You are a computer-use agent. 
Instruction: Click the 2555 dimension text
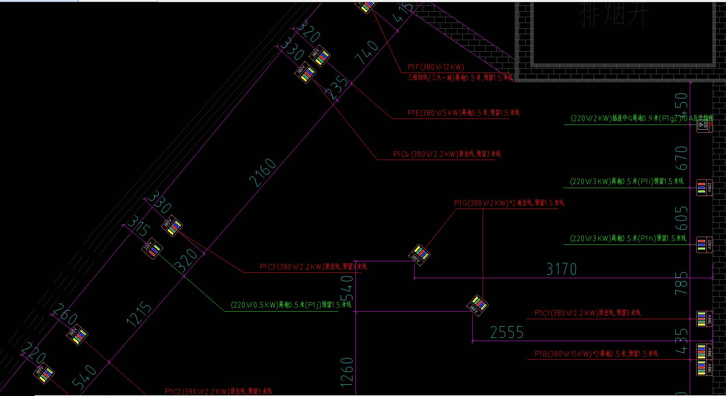(507, 332)
